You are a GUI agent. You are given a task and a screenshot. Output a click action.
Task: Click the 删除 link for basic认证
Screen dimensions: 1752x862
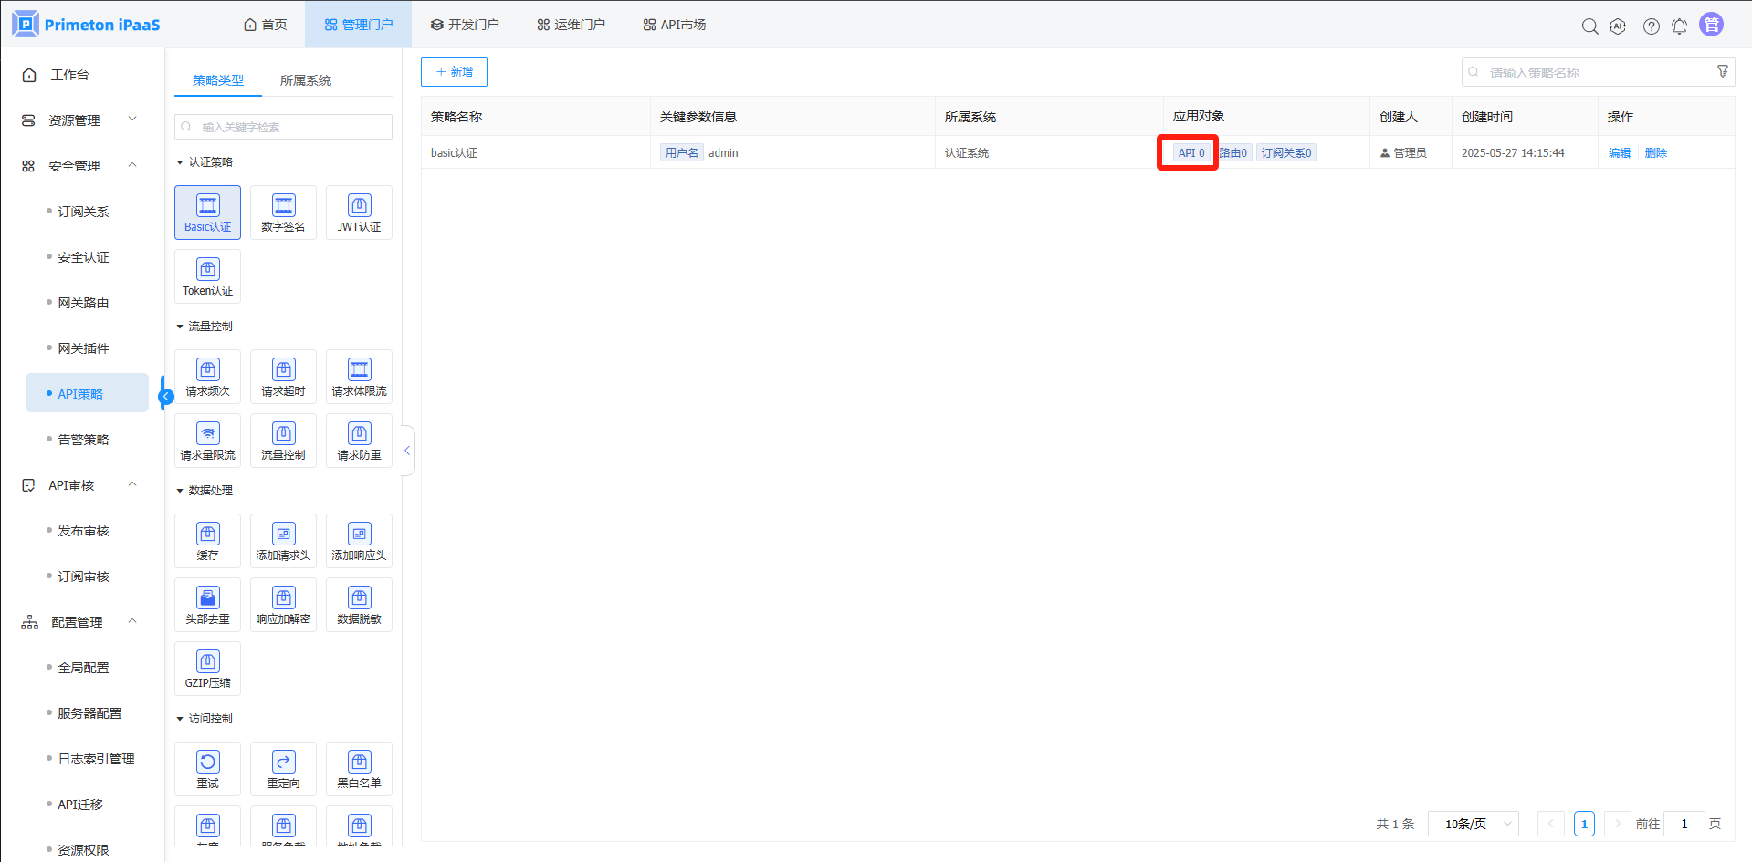click(1655, 153)
